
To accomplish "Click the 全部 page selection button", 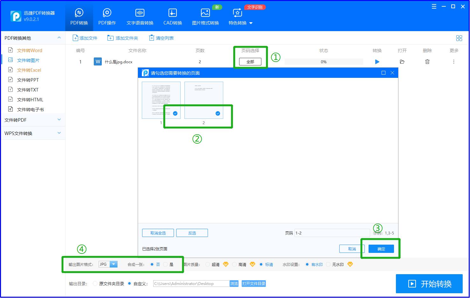I will pyautogui.click(x=250, y=62).
